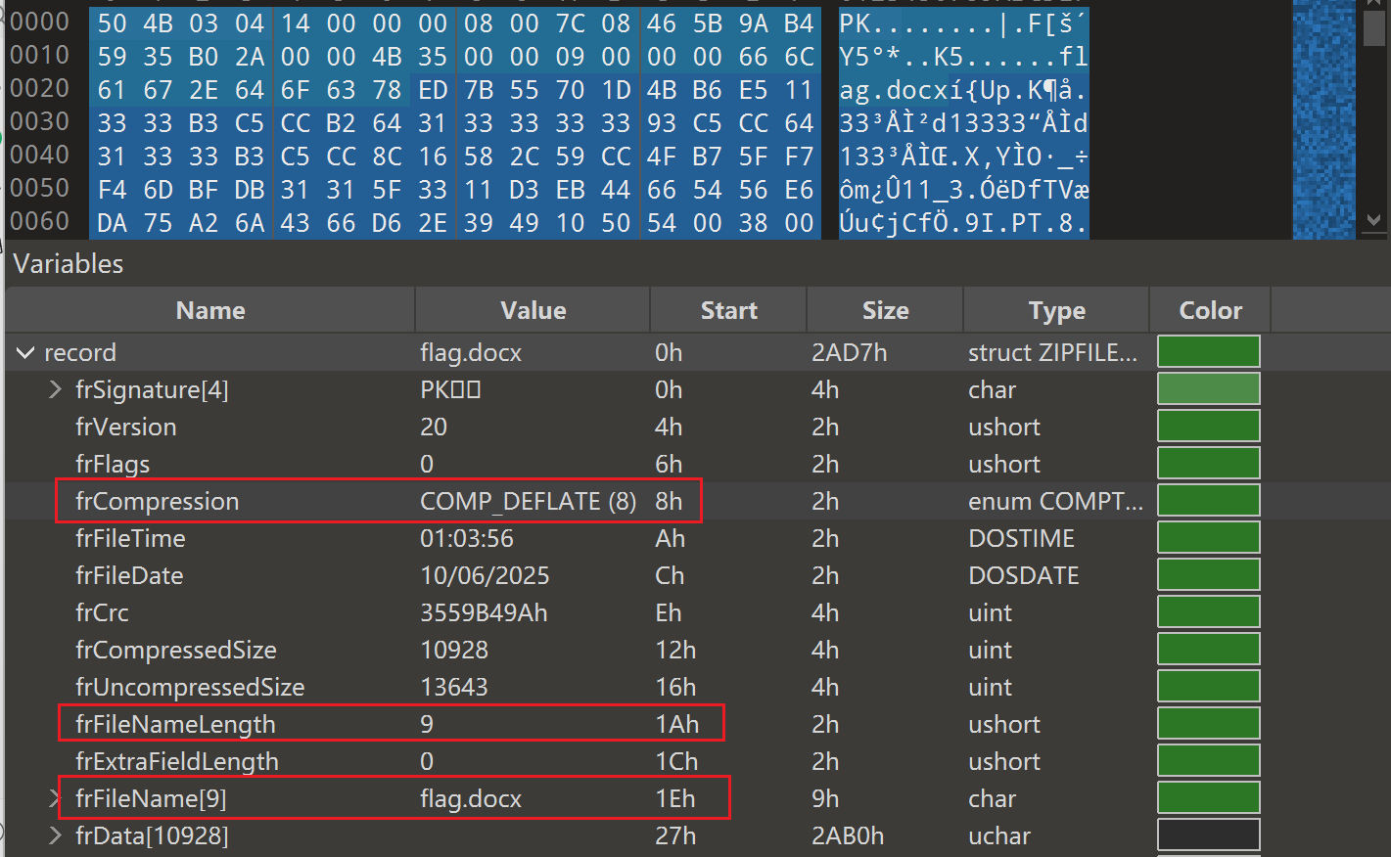The image size is (1391, 857).
Task: Click the Type column header
Action: (x=1056, y=311)
